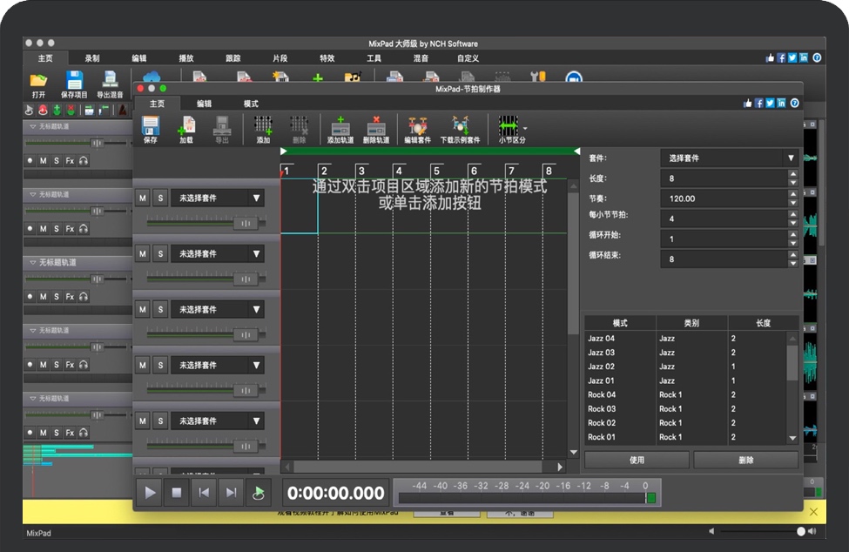
Task: Click the 删除轨道 (Delete Track) icon
Action: [376, 127]
